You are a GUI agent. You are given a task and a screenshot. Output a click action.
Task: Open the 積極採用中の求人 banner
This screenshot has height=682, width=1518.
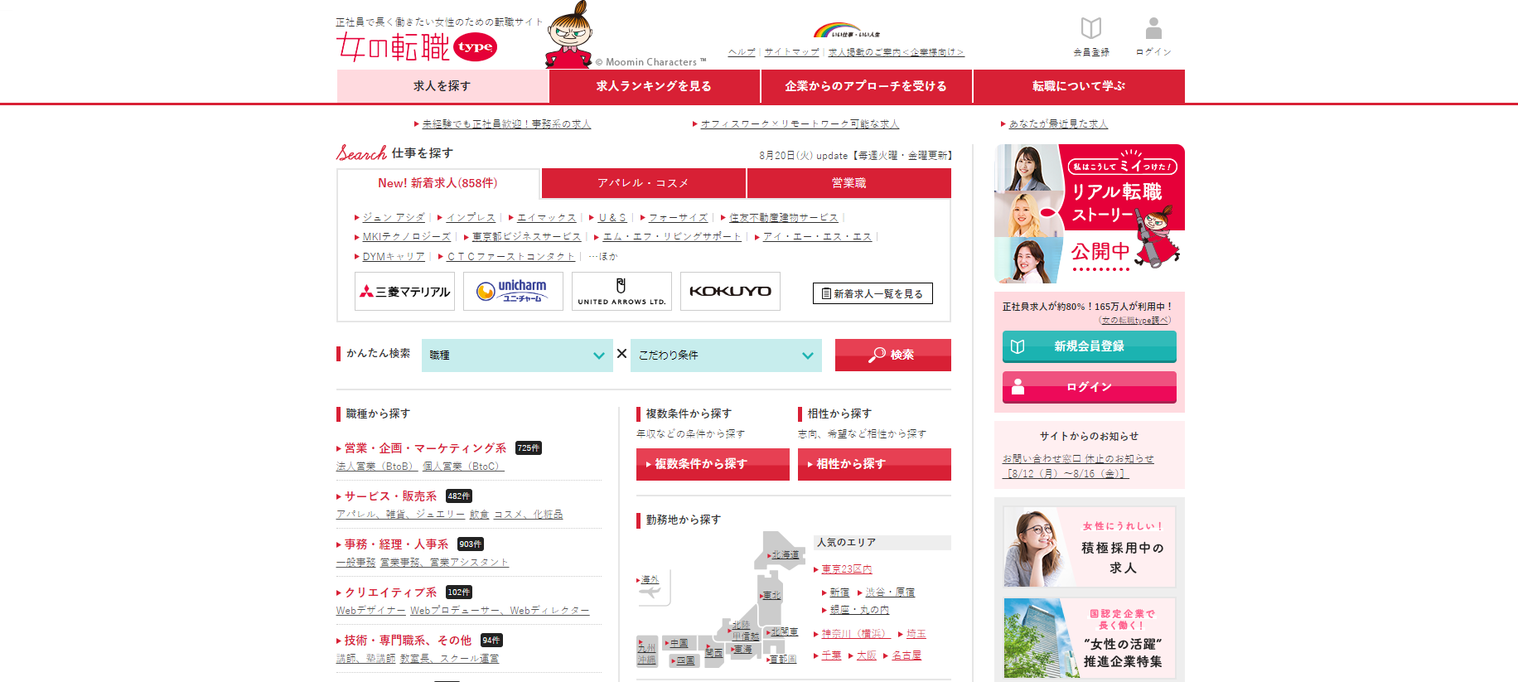click(1090, 547)
